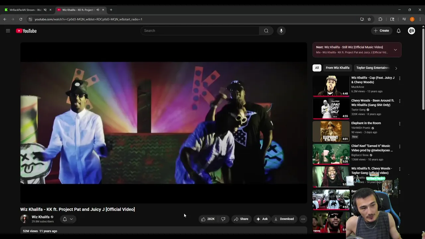
Task: Open options for Been Around video
Action: click(399, 101)
